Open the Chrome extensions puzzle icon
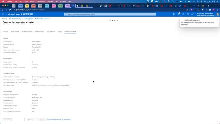 tap(210, 10)
